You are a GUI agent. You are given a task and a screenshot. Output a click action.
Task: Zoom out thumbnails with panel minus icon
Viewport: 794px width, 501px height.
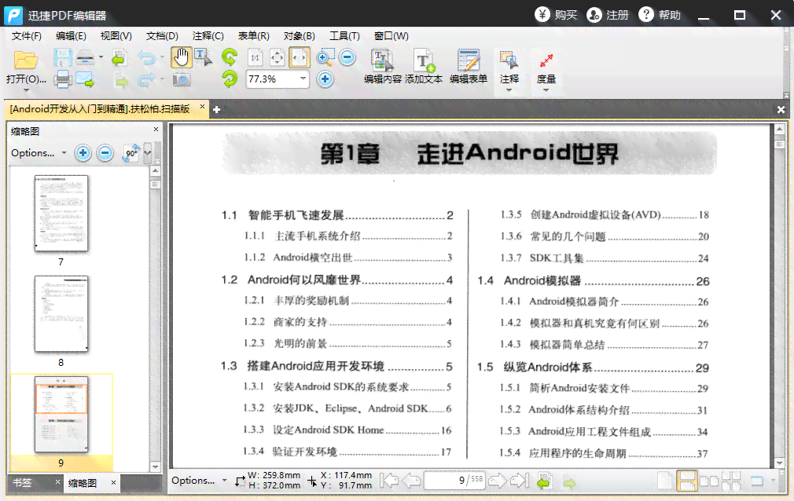click(x=105, y=153)
